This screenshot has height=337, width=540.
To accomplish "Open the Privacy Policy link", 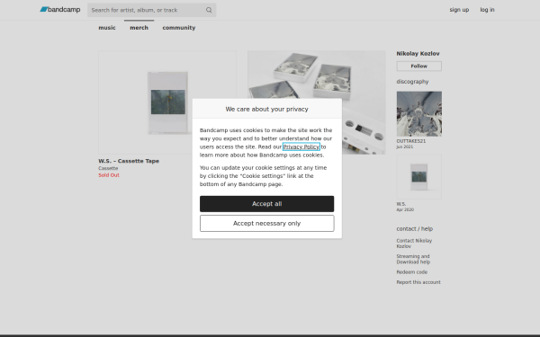I will [301, 146].
